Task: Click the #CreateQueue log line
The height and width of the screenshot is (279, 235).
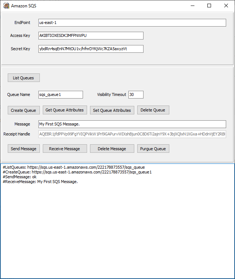Action: click(x=77, y=172)
